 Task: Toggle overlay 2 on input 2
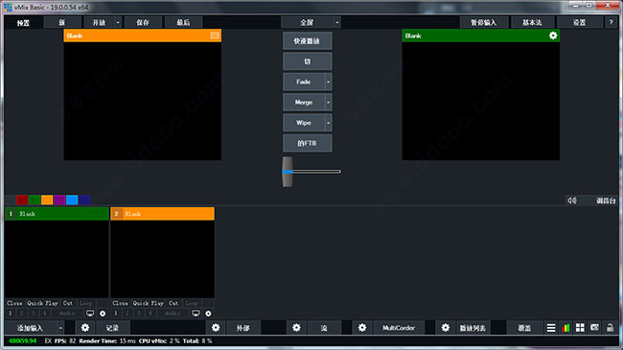coord(127,314)
